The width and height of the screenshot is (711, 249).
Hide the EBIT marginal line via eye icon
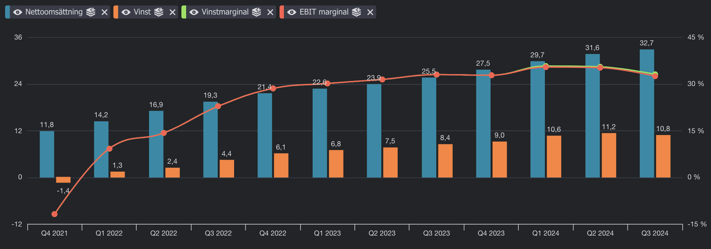292,12
